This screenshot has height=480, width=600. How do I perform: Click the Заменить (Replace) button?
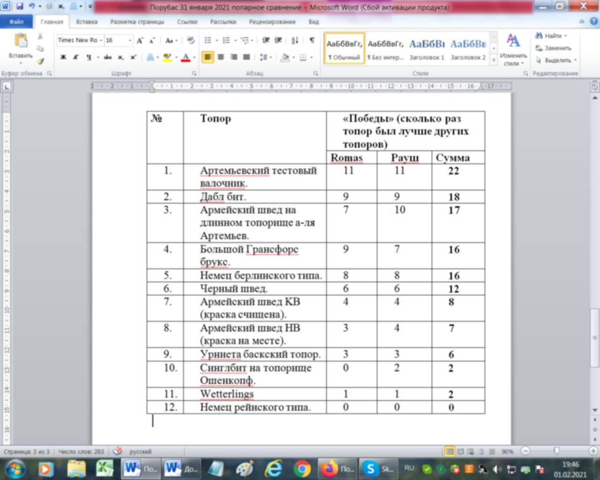click(553, 48)
